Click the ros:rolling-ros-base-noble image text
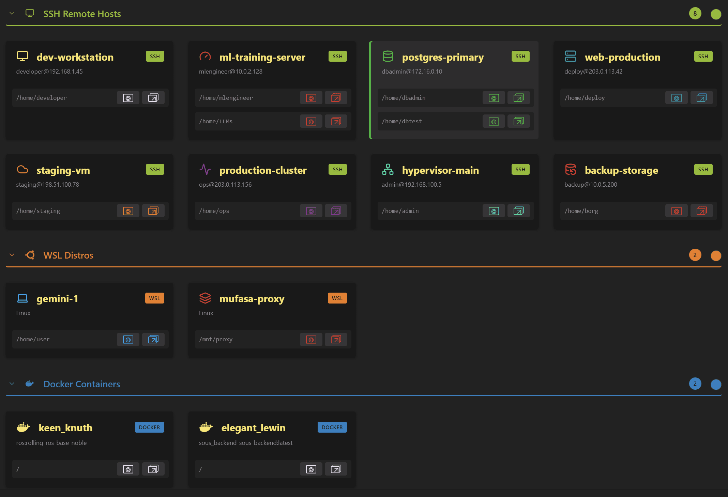728x497 pixels. click(x=51, y=443)
